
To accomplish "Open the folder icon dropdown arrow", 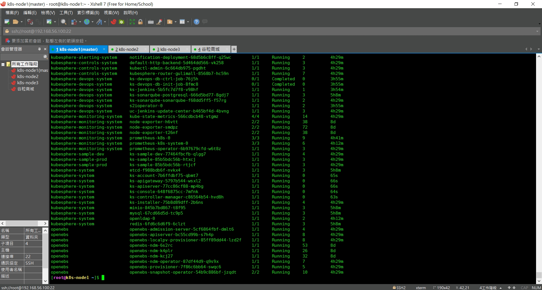I will tap(21, 22).
